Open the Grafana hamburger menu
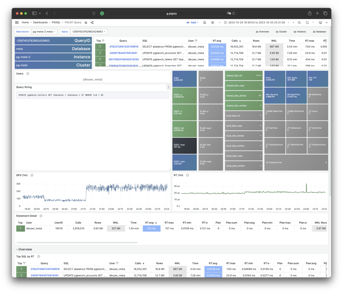Screen dimensions: 343x293 (x=17, y=23)
